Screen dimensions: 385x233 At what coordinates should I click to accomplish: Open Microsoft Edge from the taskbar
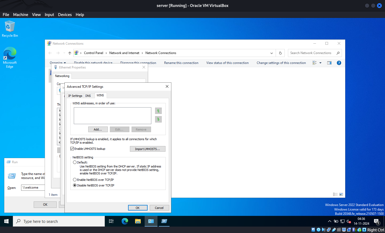(x=125, y=221)
